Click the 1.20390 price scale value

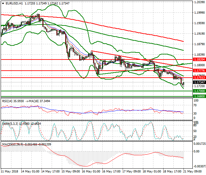click(199, 2)
